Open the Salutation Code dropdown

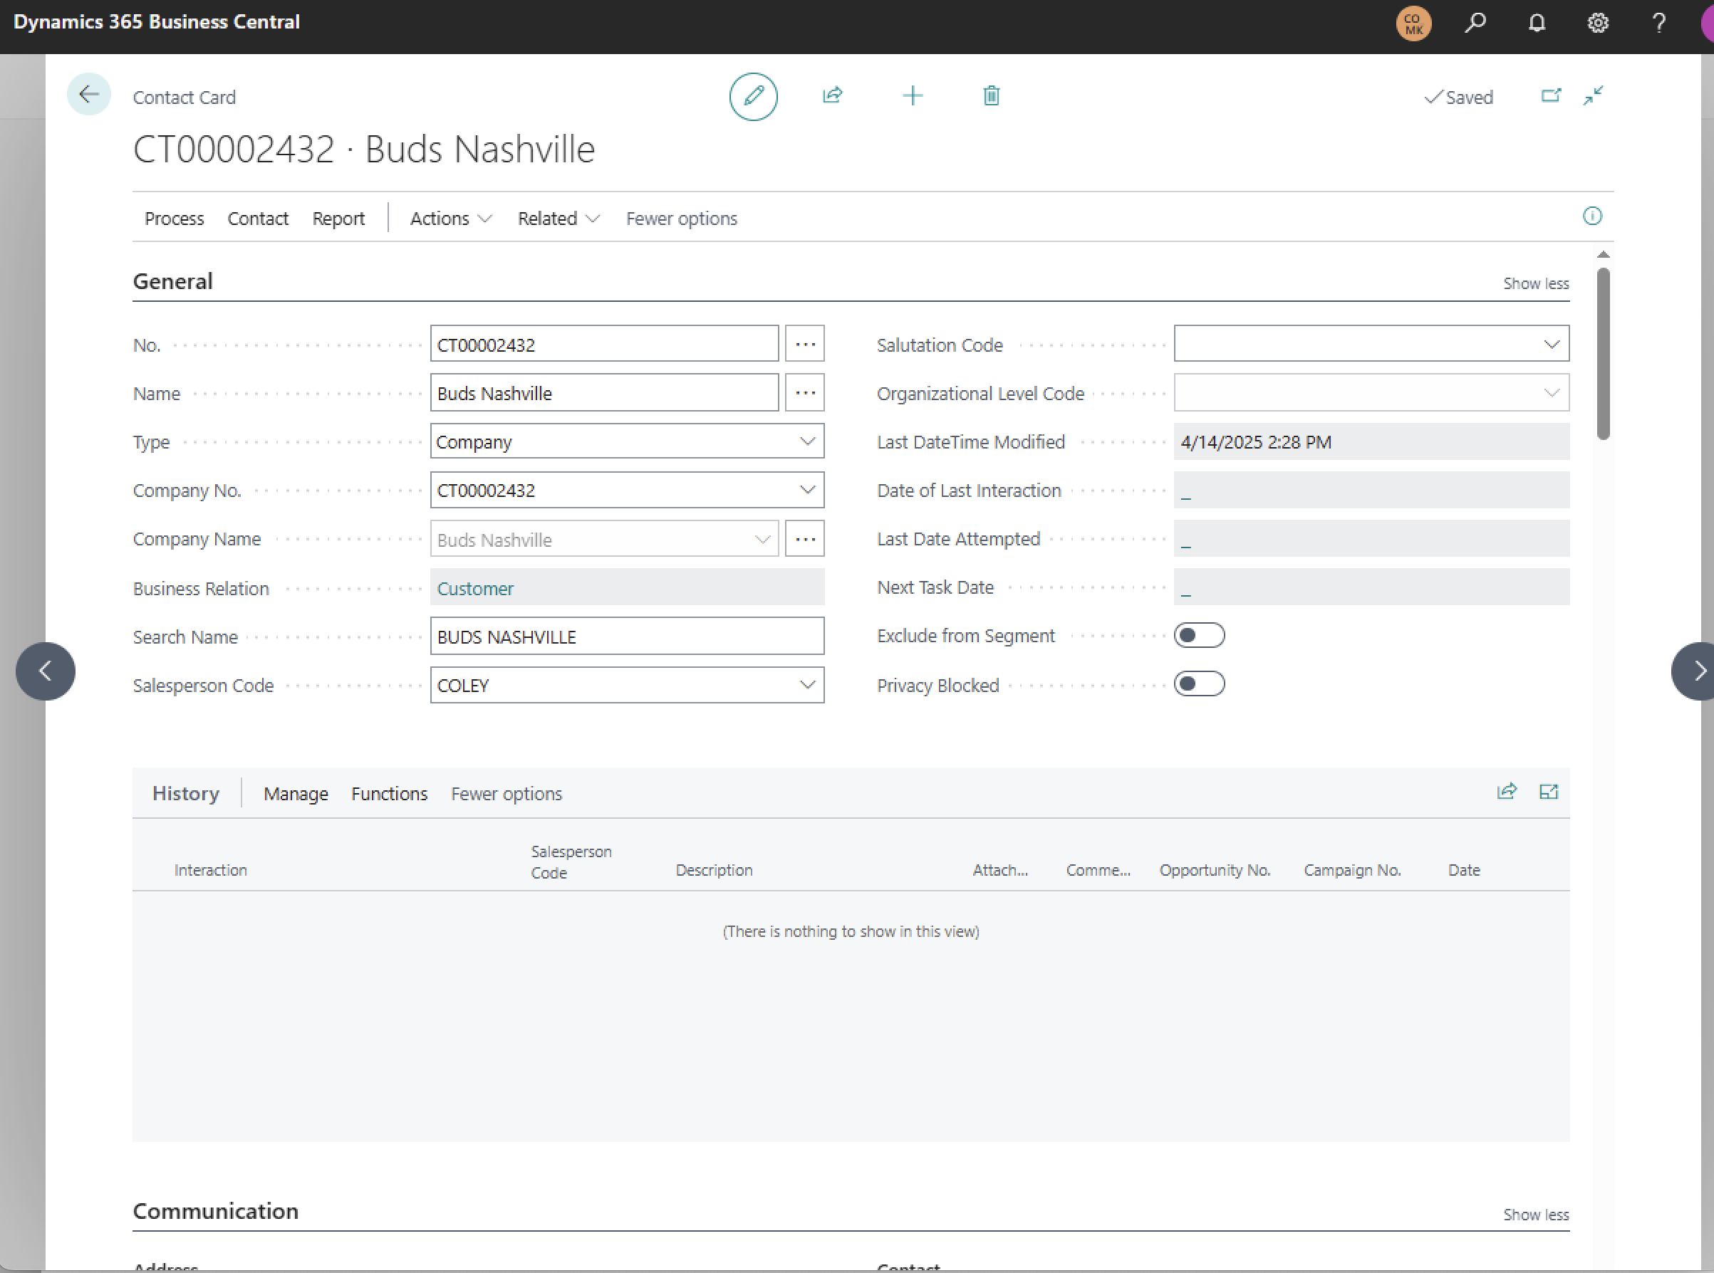1552,345
